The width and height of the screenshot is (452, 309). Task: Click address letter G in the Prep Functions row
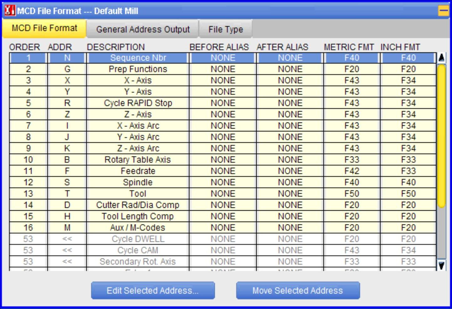[x=67, y=69]
